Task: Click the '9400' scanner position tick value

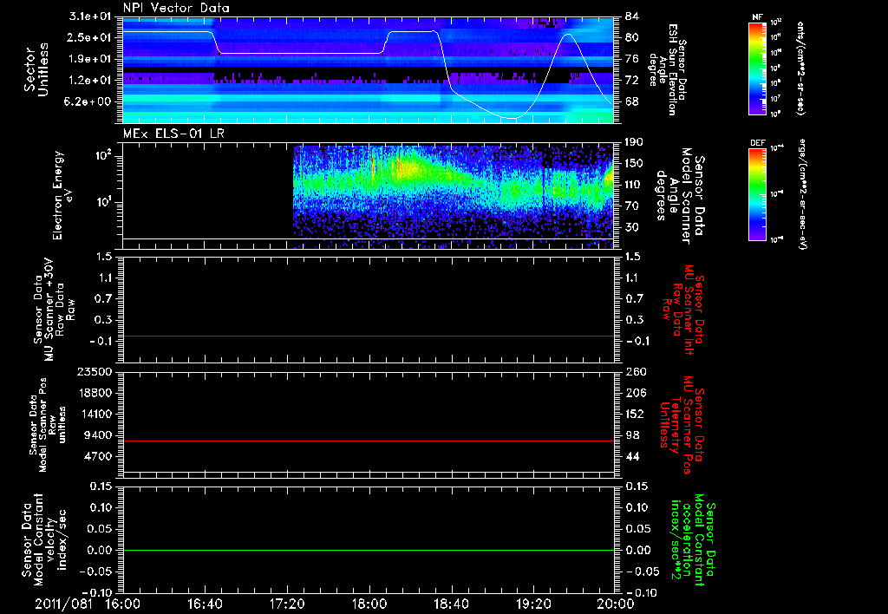Action: click(x=97, y=435)
